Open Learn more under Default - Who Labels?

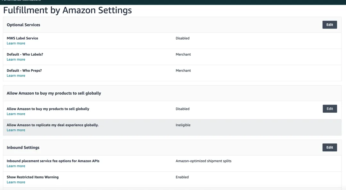(16, 59)
